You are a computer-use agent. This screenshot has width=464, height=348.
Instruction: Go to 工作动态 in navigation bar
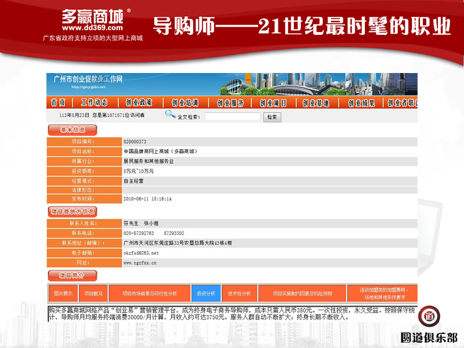94,103
